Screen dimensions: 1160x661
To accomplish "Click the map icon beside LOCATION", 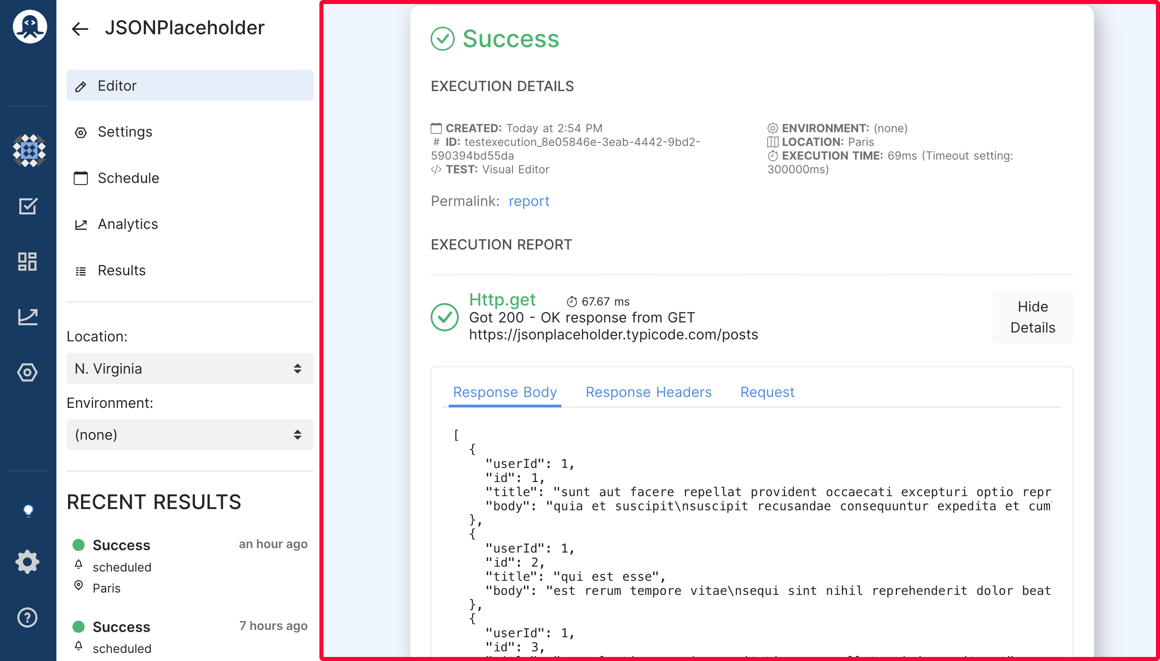I will [x=773, y=141].
